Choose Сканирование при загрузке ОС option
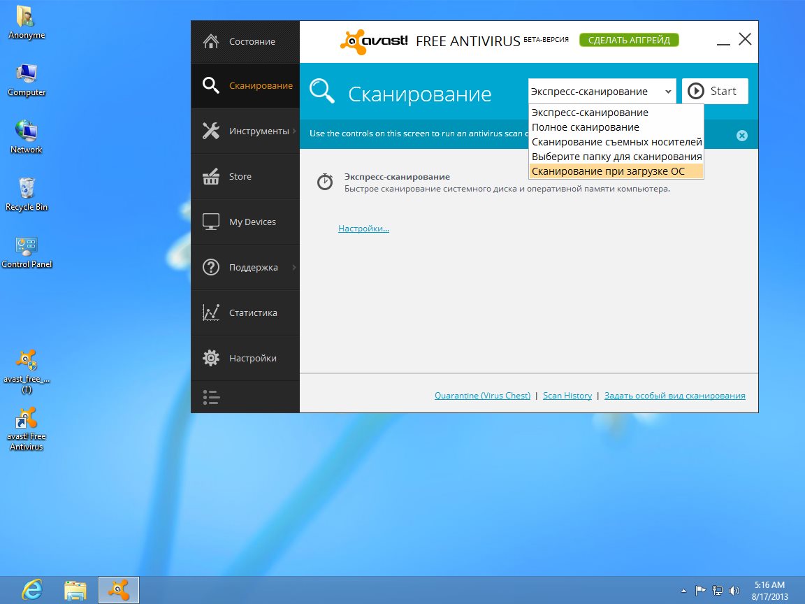The image size is (805, 604). [616, 171]
